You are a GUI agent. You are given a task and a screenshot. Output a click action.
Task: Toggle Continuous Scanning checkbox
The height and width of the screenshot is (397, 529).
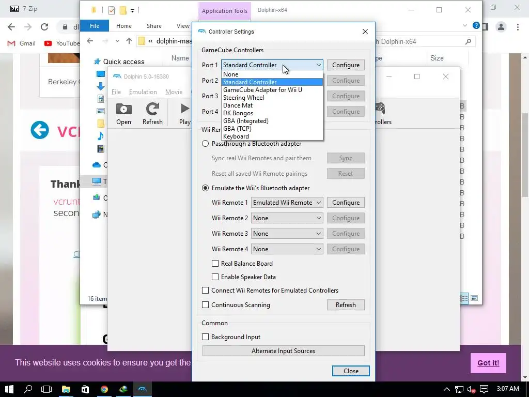(x=205, y=305)
